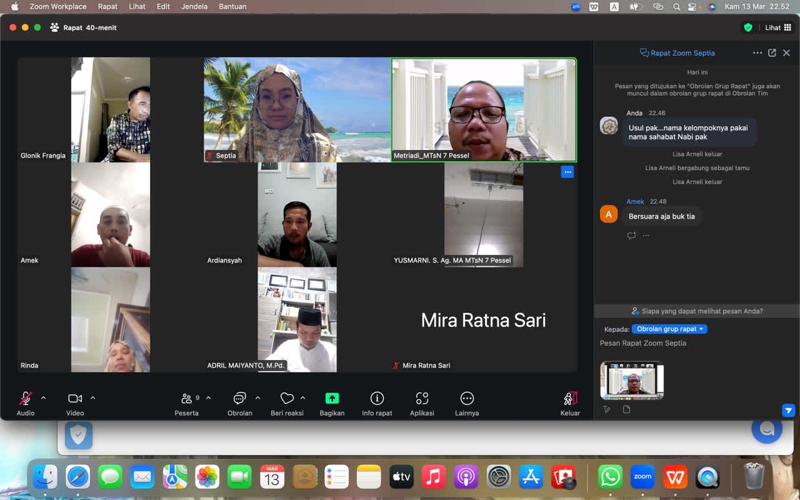Open blue ellipsis on YUSMARNI's video tile
Image resolution: width=800 pixels, height=500 pixels.
pyautogui.click(x=567, y=172)
